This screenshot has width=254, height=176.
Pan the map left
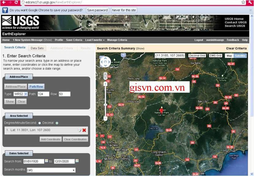[102, 62]
